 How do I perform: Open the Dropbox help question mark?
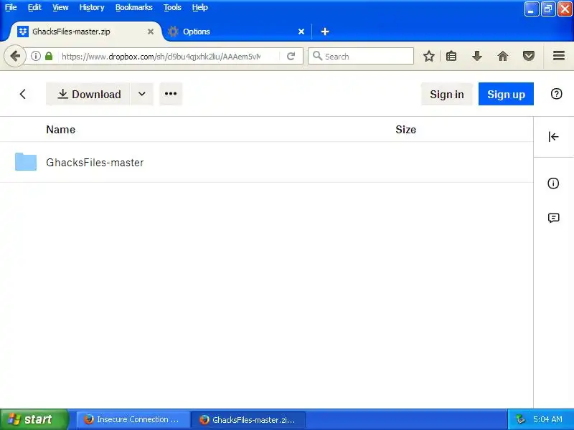tap(556, 94)
